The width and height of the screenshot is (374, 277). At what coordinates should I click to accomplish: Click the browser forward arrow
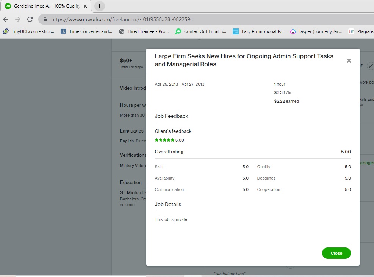(x=18, y=19)
